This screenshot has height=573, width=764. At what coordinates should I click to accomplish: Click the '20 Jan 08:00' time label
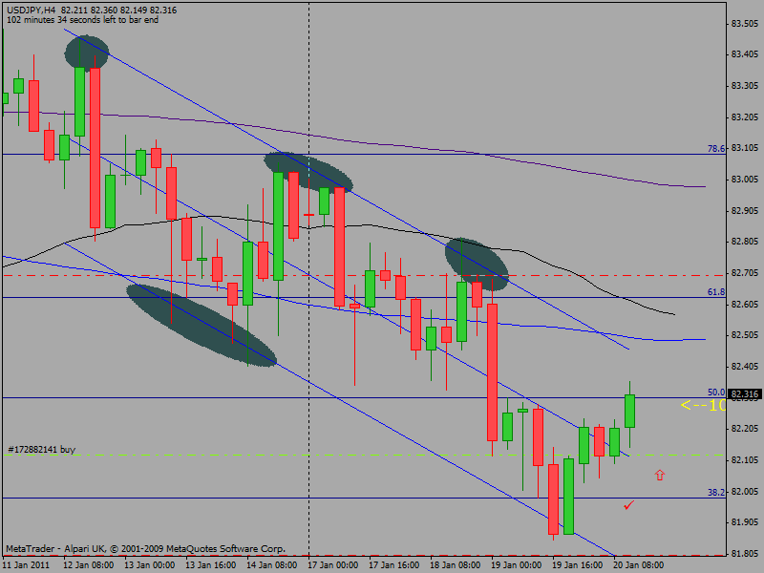pyautogui.click(x=638, y=565)
